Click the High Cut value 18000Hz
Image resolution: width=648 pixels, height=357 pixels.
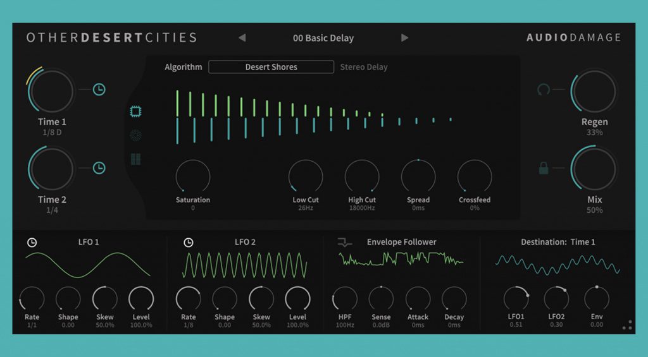[362, 208]
